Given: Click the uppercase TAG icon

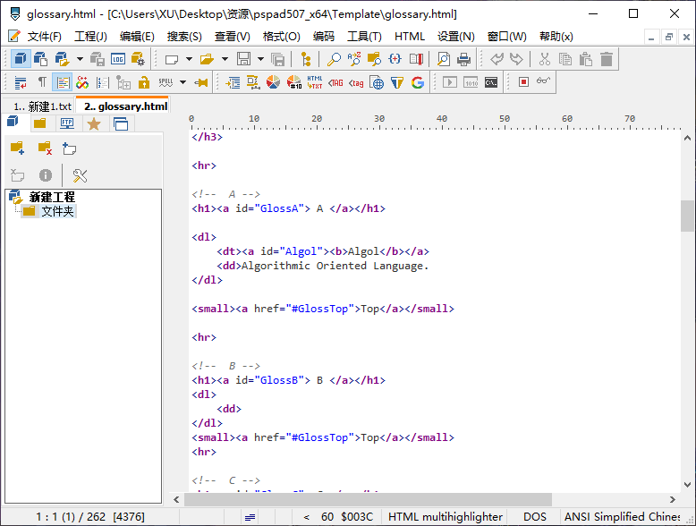Looking at the screenshot, I should pyautogui.click(x=335, y=82).
